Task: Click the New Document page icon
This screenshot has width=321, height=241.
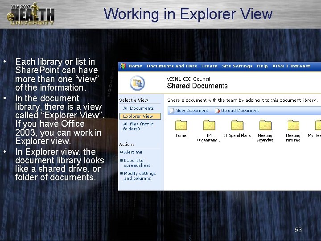Action: (x=172, y=111)
